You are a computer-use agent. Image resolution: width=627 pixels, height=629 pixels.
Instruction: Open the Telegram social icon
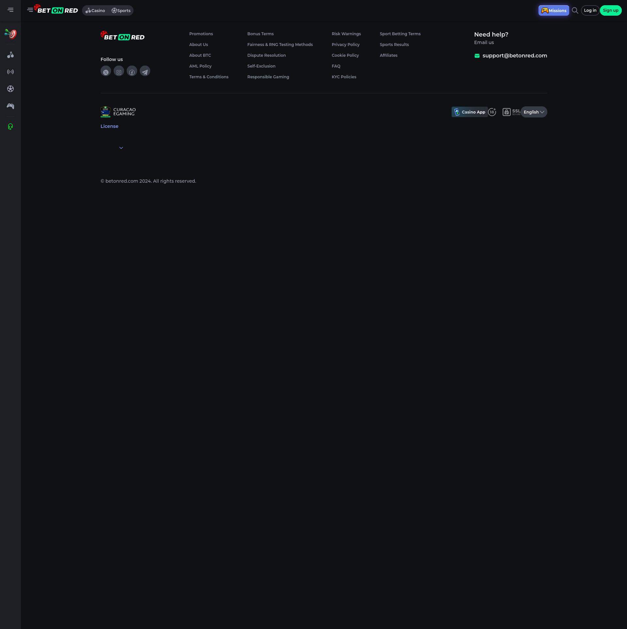click(145, 71)
